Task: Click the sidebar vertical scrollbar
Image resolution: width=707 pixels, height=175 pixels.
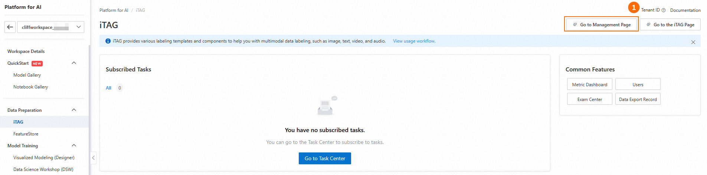Action: [89, 110]
